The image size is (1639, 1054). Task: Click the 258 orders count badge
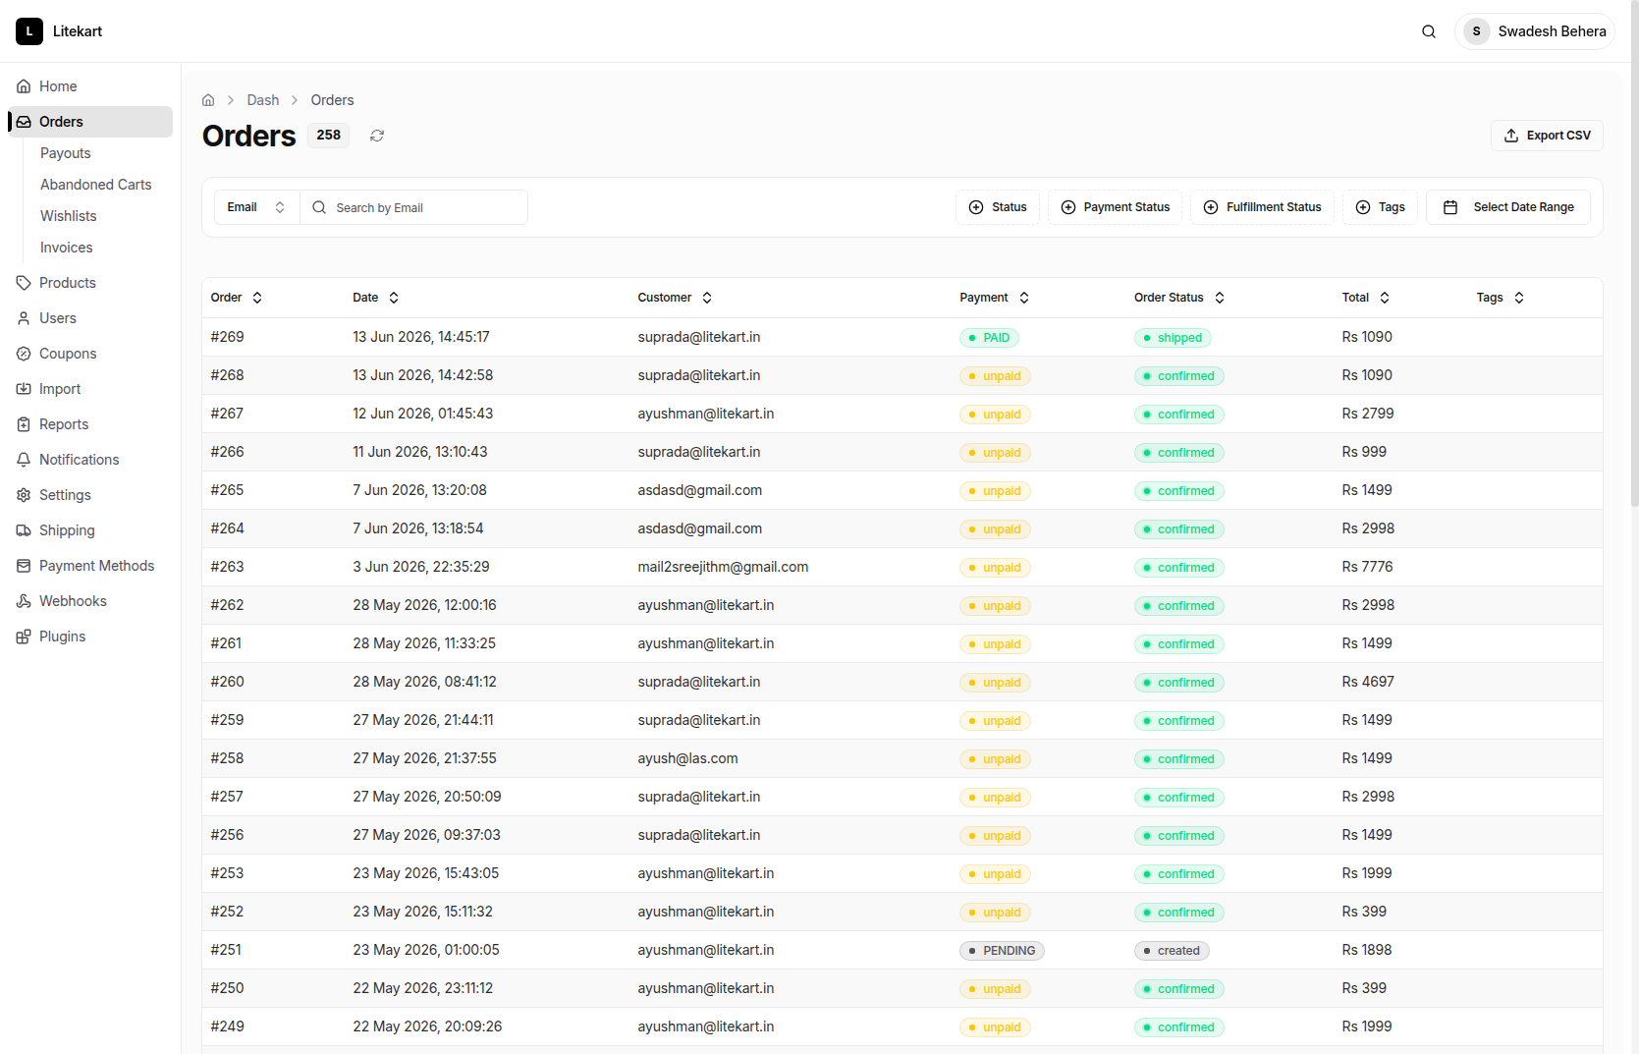329,136
